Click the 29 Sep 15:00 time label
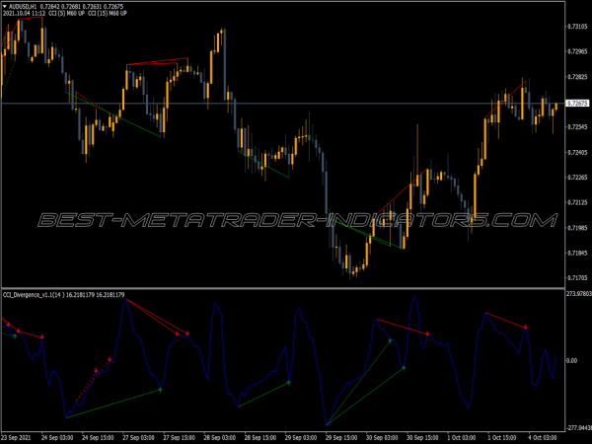The width and height of the screenshot is (592, 444). 341,437
